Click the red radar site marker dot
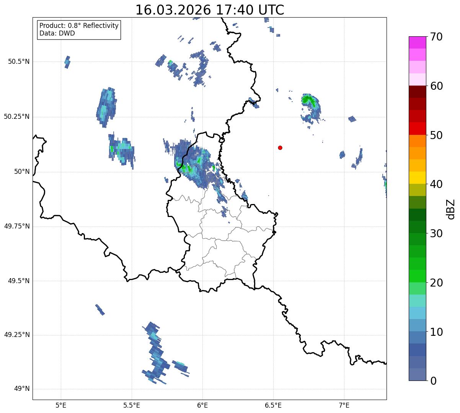This screenshot has height=413, width=460. [280, 147]
